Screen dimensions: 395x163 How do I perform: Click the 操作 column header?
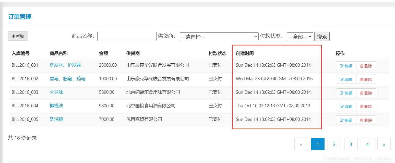[x=340, y=53]
